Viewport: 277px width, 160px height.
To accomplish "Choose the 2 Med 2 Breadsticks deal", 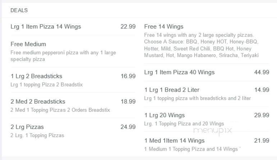I will tap(38, 102).
